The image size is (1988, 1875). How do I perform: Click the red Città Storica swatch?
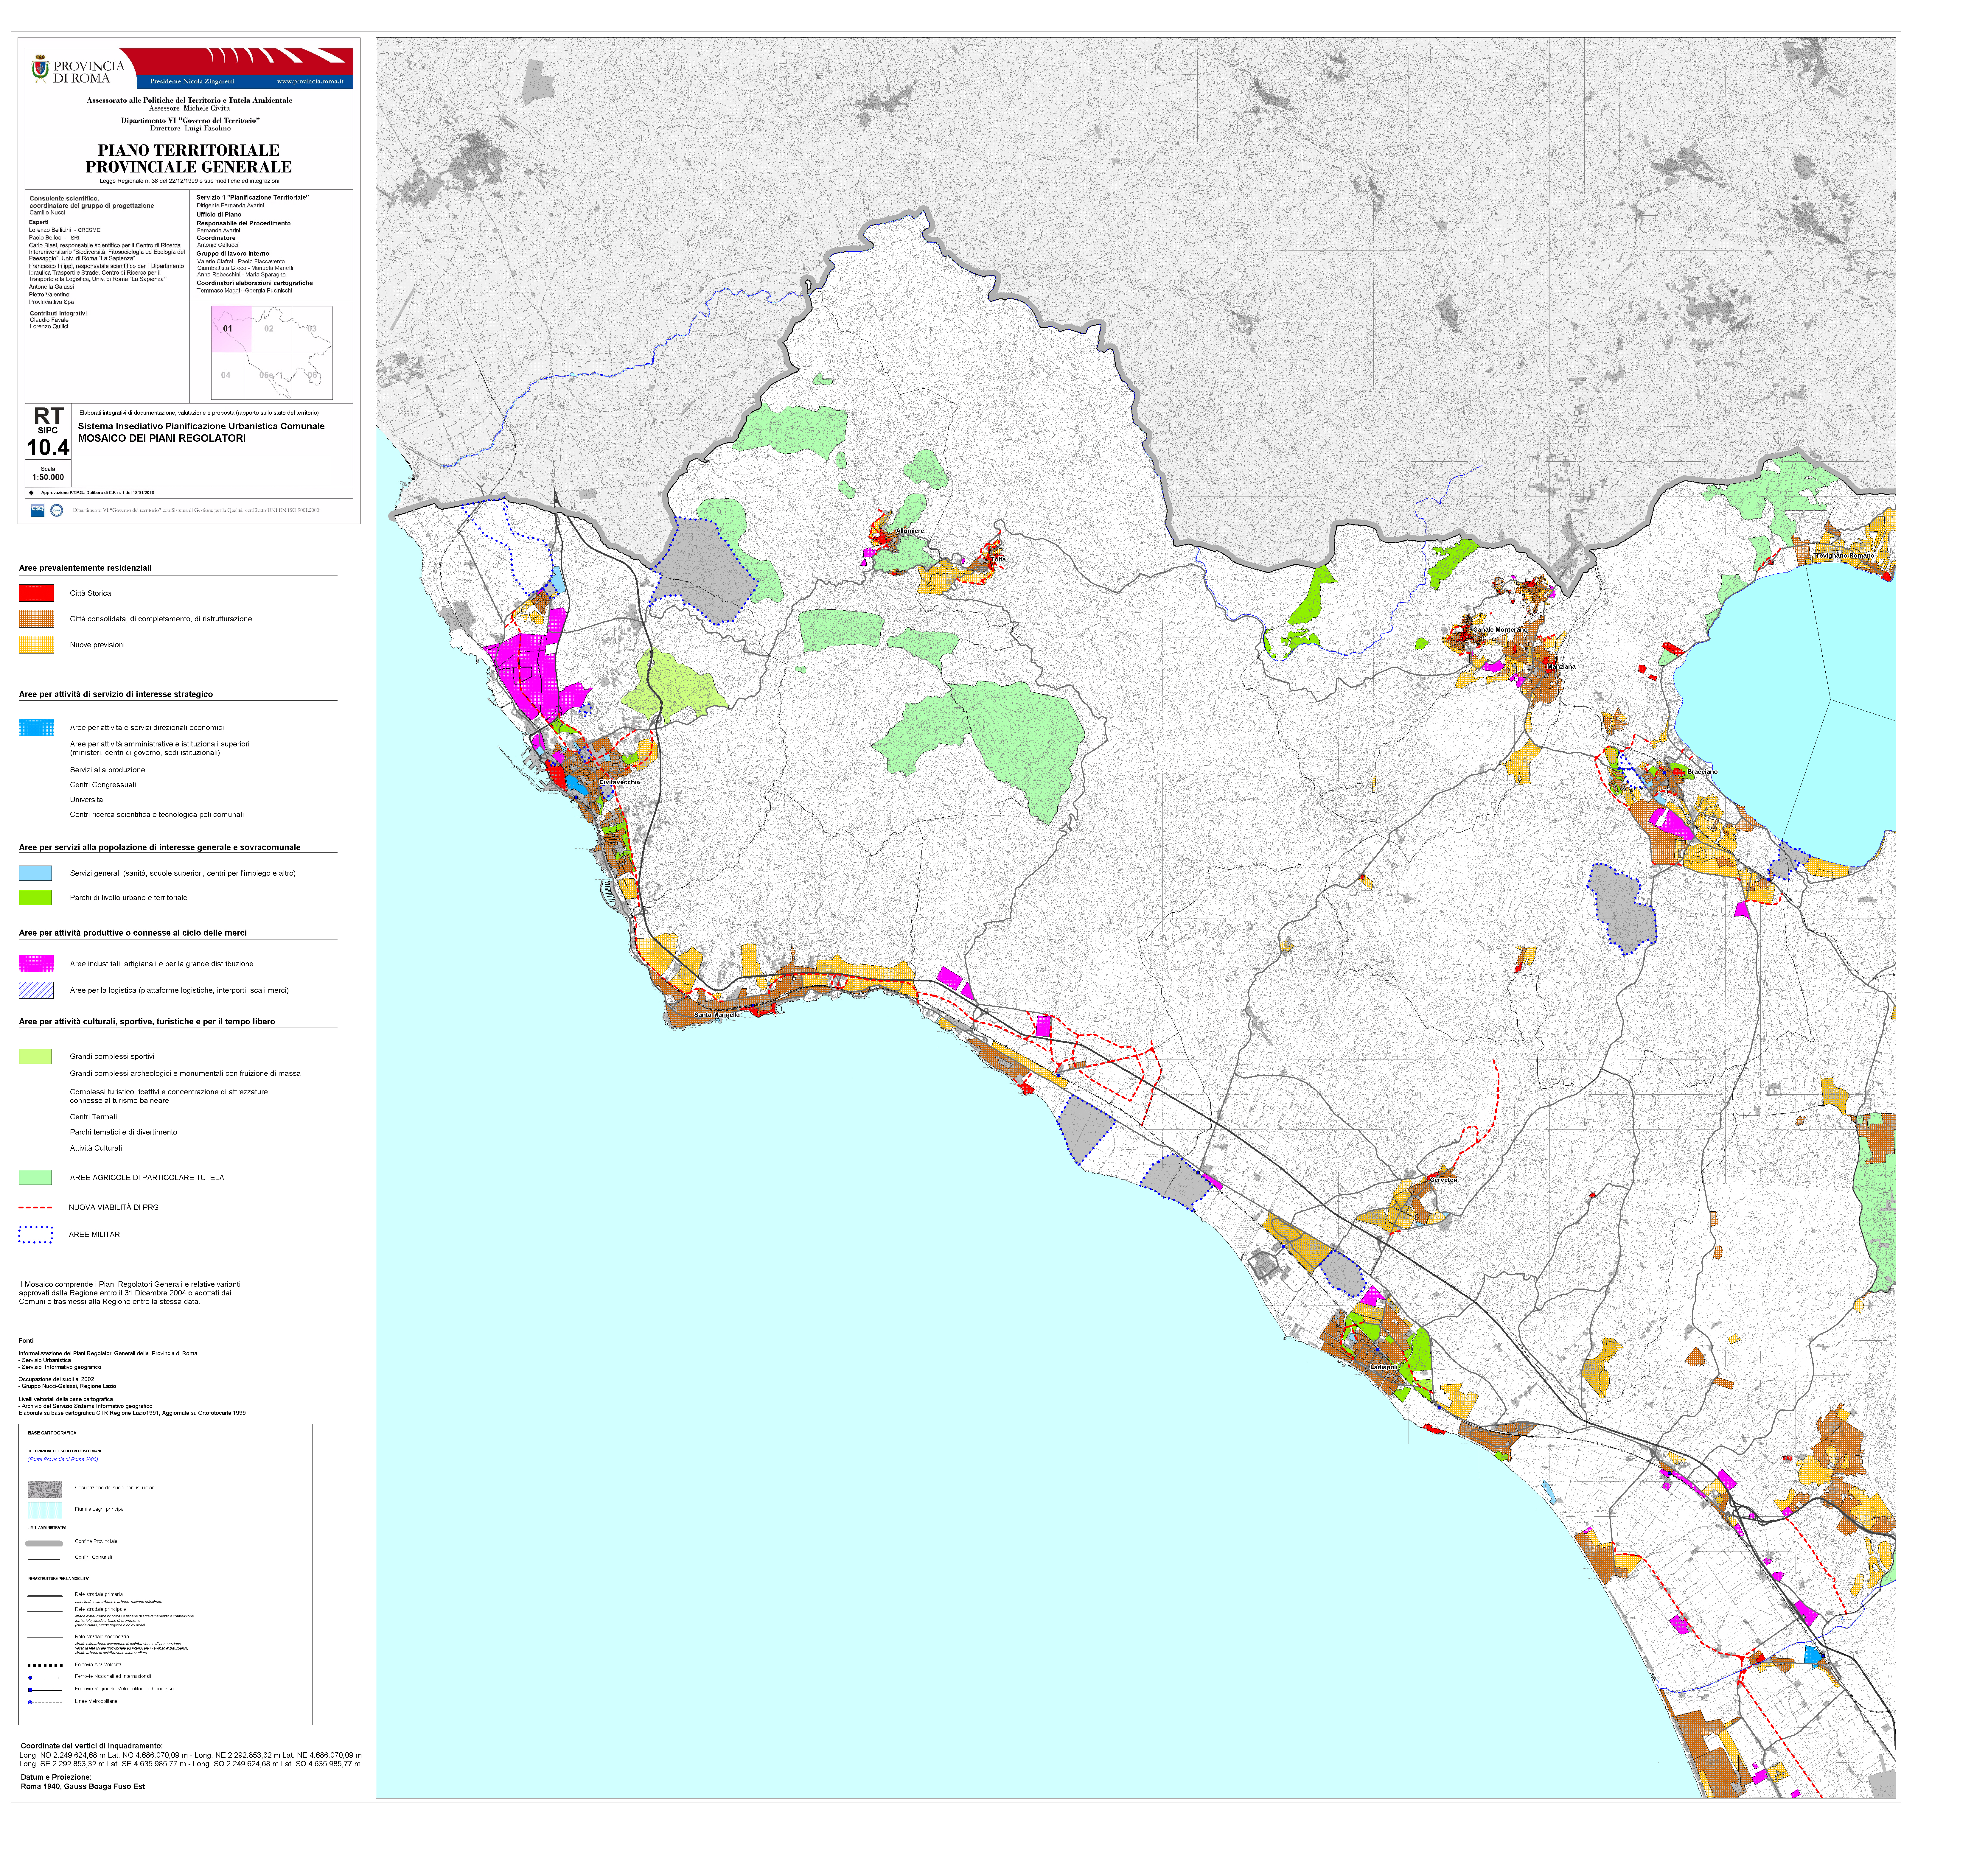(36, 593)
